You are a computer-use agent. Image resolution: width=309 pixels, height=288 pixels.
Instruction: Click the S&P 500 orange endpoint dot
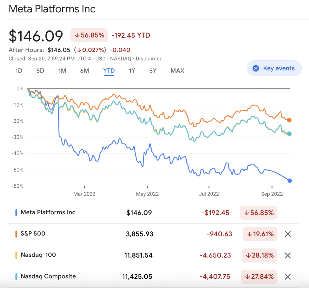(289, 120)
